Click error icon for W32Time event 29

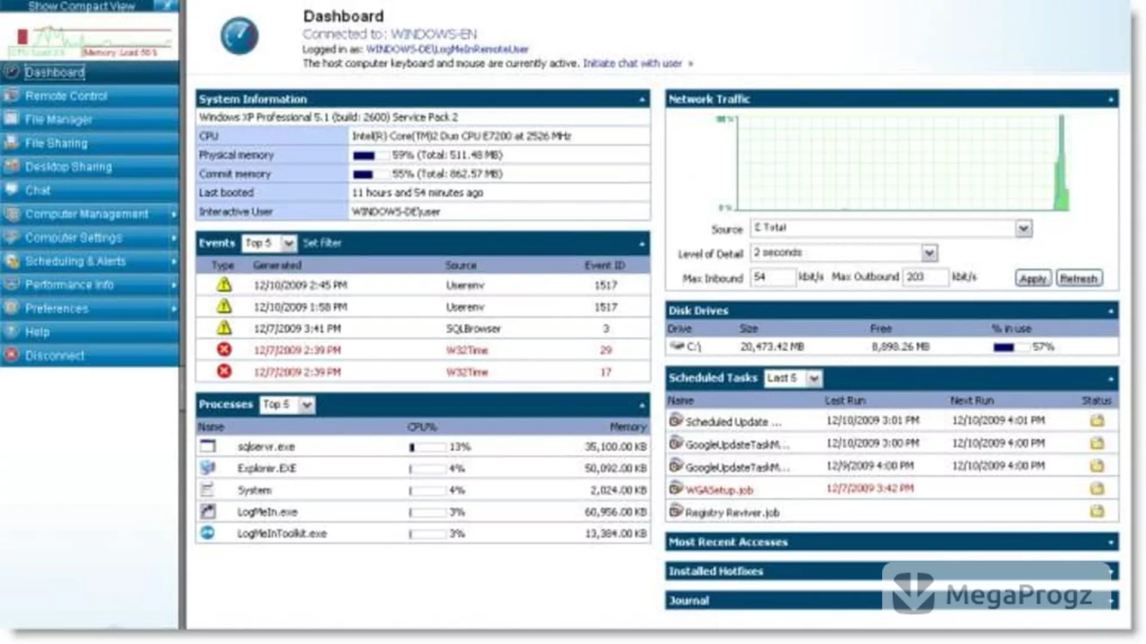[x=224, y=350]
